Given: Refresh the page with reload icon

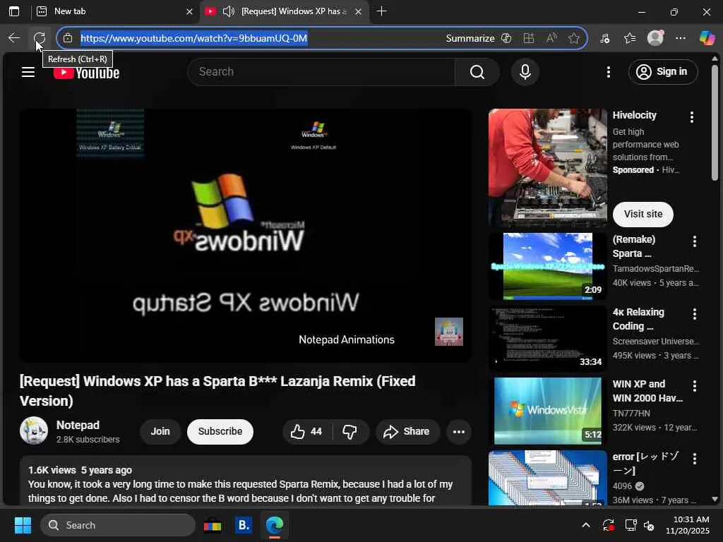Looking at the screenshot, I should pyautogui.click(x=40, y=38).
